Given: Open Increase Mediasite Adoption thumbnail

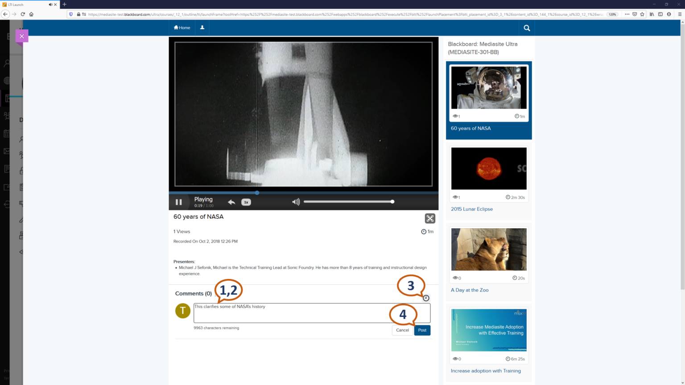Looking at the screenshot, I should tap(489, 330).
